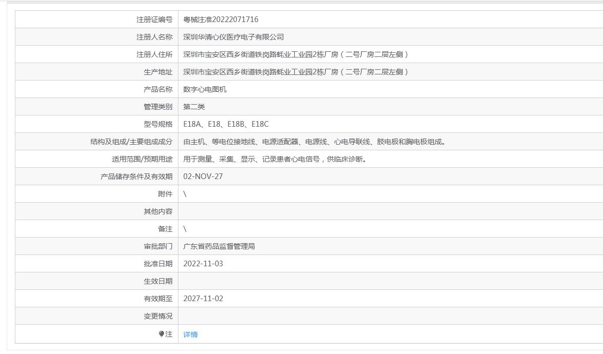Image resolution: width=603 pixels, height=354 pixels.
Task: Click the 有效期至 label
Action: [158, 299]
